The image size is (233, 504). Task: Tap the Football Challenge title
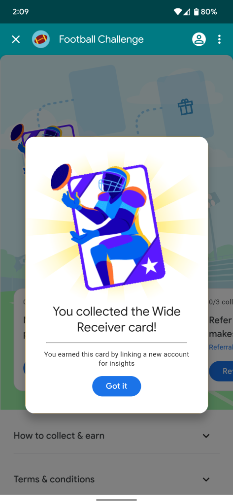click(101, 39)
